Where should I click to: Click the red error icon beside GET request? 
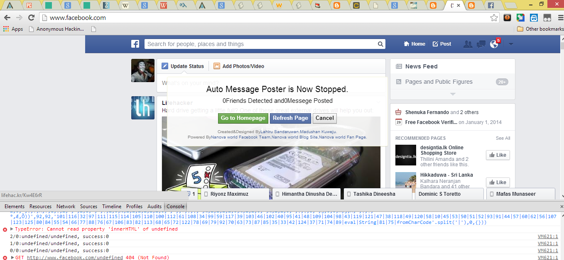point(5,258)
